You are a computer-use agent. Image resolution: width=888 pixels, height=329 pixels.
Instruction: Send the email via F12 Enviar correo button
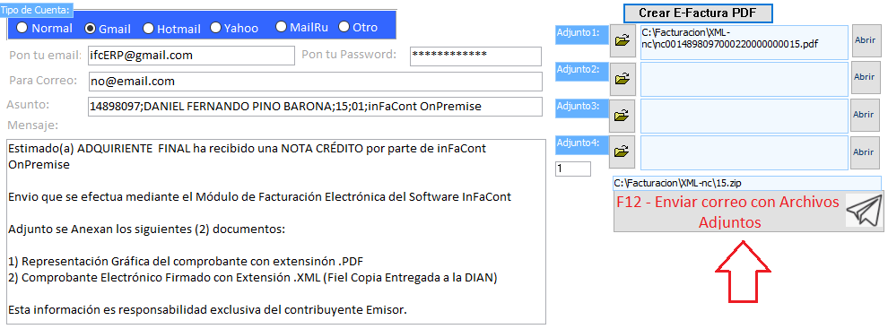point(748,212)
